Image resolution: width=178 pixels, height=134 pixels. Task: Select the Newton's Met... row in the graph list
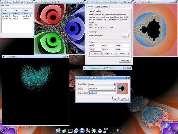(x=17, y=19)
